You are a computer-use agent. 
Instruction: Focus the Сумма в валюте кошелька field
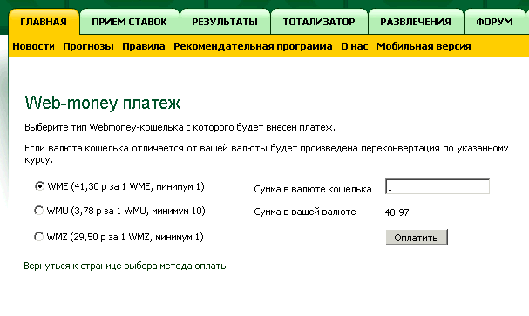click(437, 186)
